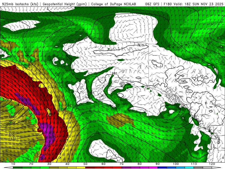Pick the bright yellow swatch just below 50 kts
The image size is (225, 169).
[x=81, y=168]
